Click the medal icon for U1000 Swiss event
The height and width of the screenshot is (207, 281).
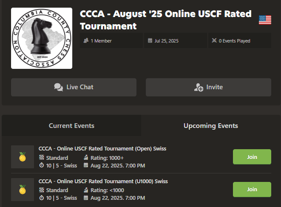pyautogui.click(x=23, y=190)
